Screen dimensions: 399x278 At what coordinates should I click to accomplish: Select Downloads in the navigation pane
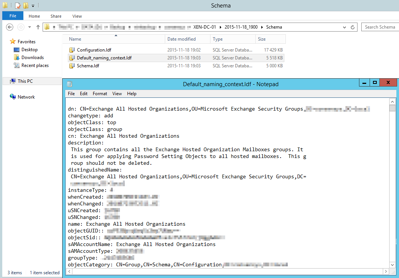(32, 58)
